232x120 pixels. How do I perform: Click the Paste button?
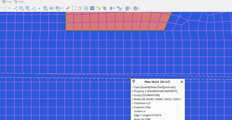pyautogui.click(x=19, y=2)
